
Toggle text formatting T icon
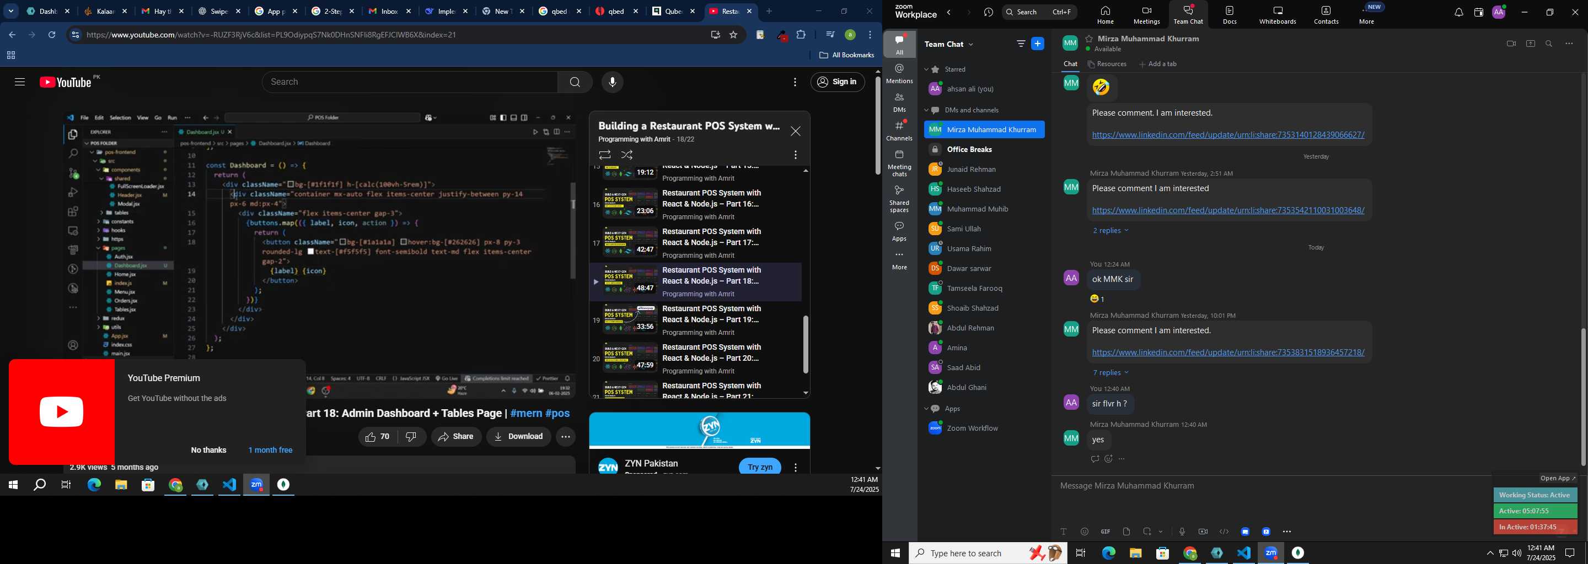pos(1064,532)
